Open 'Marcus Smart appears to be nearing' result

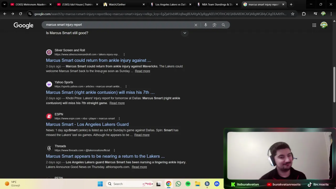tap(105, 156)
